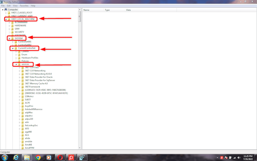Open the File menu
Viewport: 257px width, 161px height.
tap(3, 5)
